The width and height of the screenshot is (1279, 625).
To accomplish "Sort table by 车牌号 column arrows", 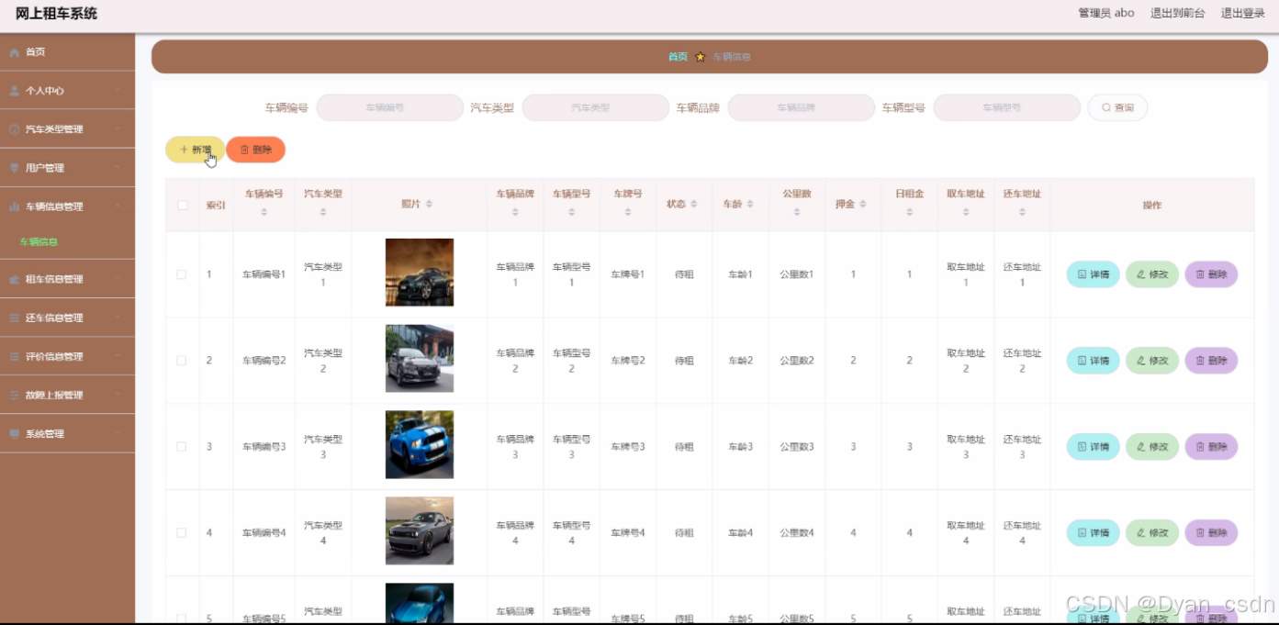I will (628, 212).
